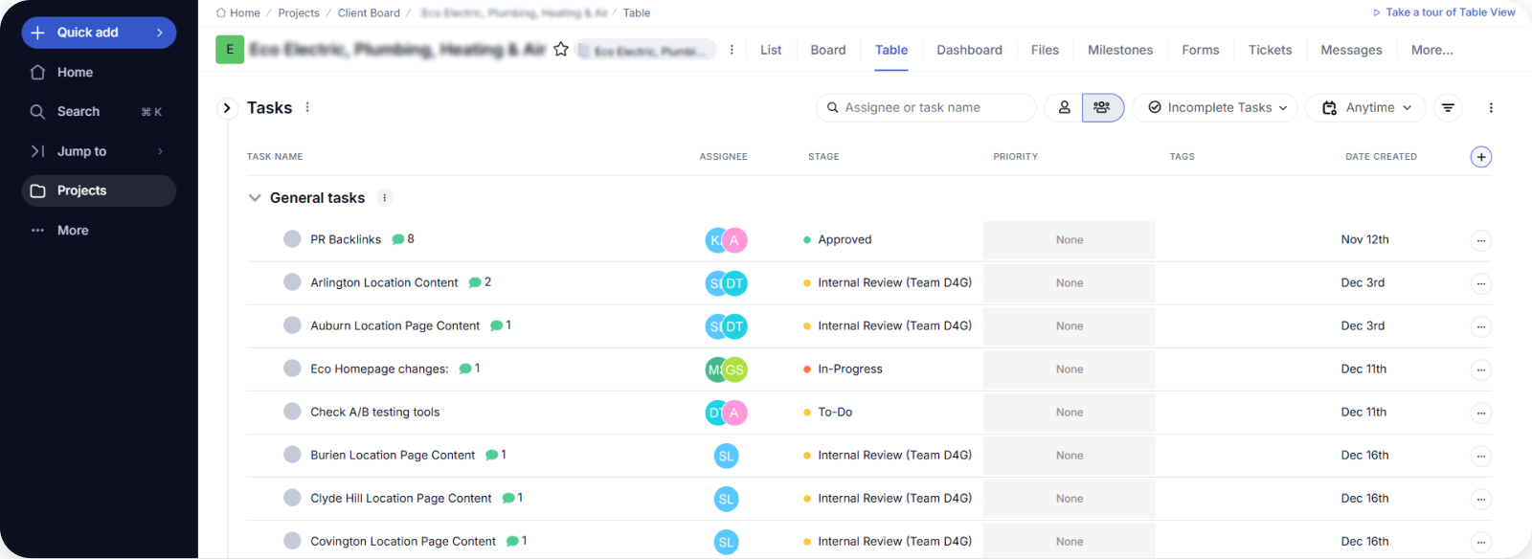The image size is (1532, 559).
Task: Open the filter lines icon
Action: click(x=1448, y=108)
